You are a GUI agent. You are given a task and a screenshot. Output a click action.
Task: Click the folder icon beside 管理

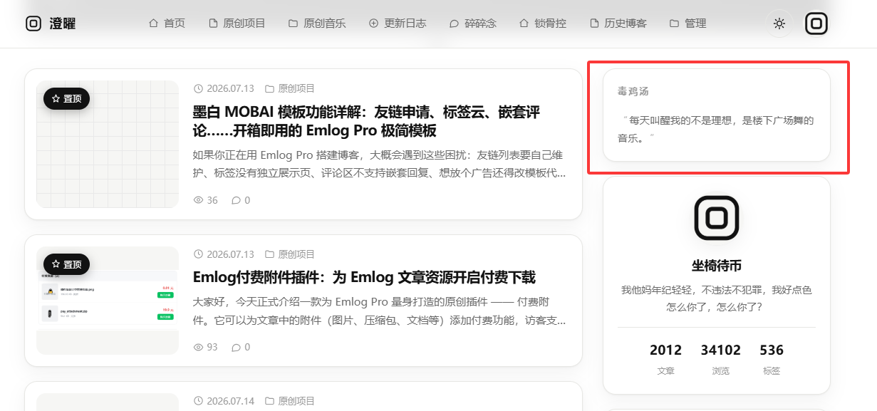click(674, 24)
